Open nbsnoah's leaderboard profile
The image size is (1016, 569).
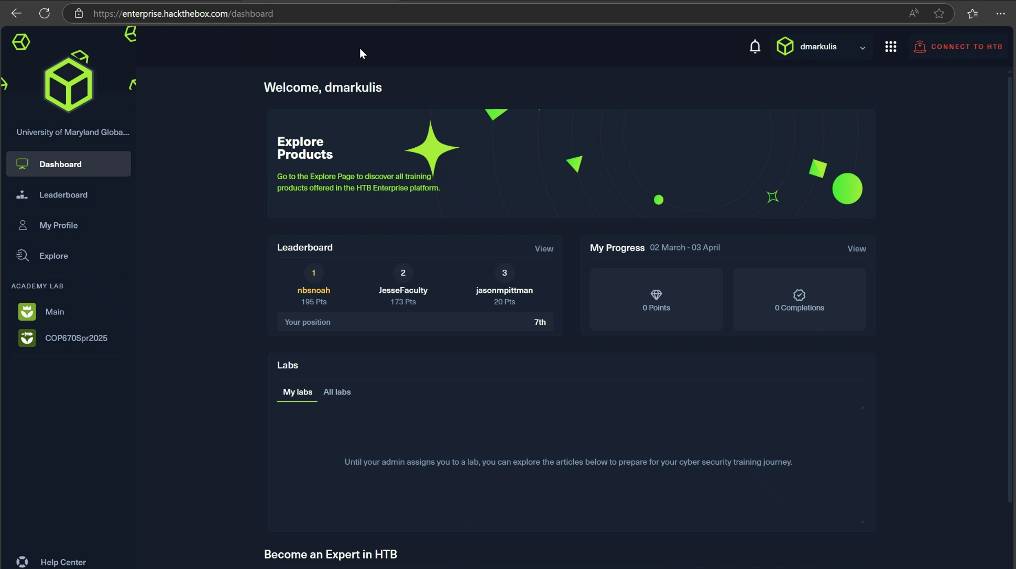point(313,290)
